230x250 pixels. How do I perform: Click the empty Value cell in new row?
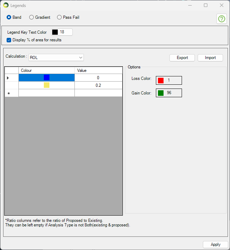click(98, 93)
